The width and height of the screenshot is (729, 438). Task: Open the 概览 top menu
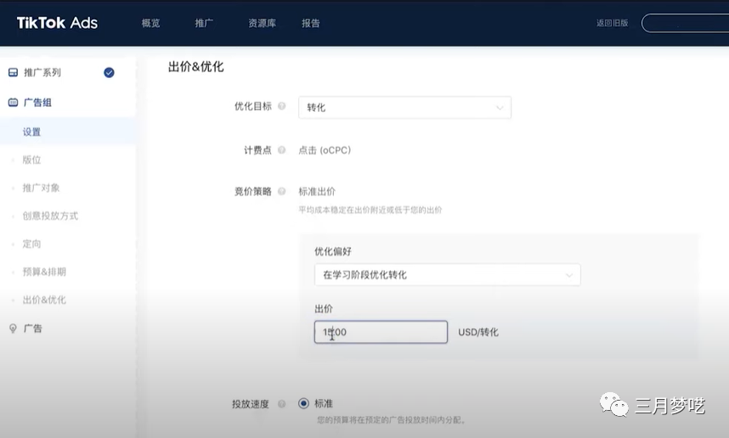(x=150, y=23)
